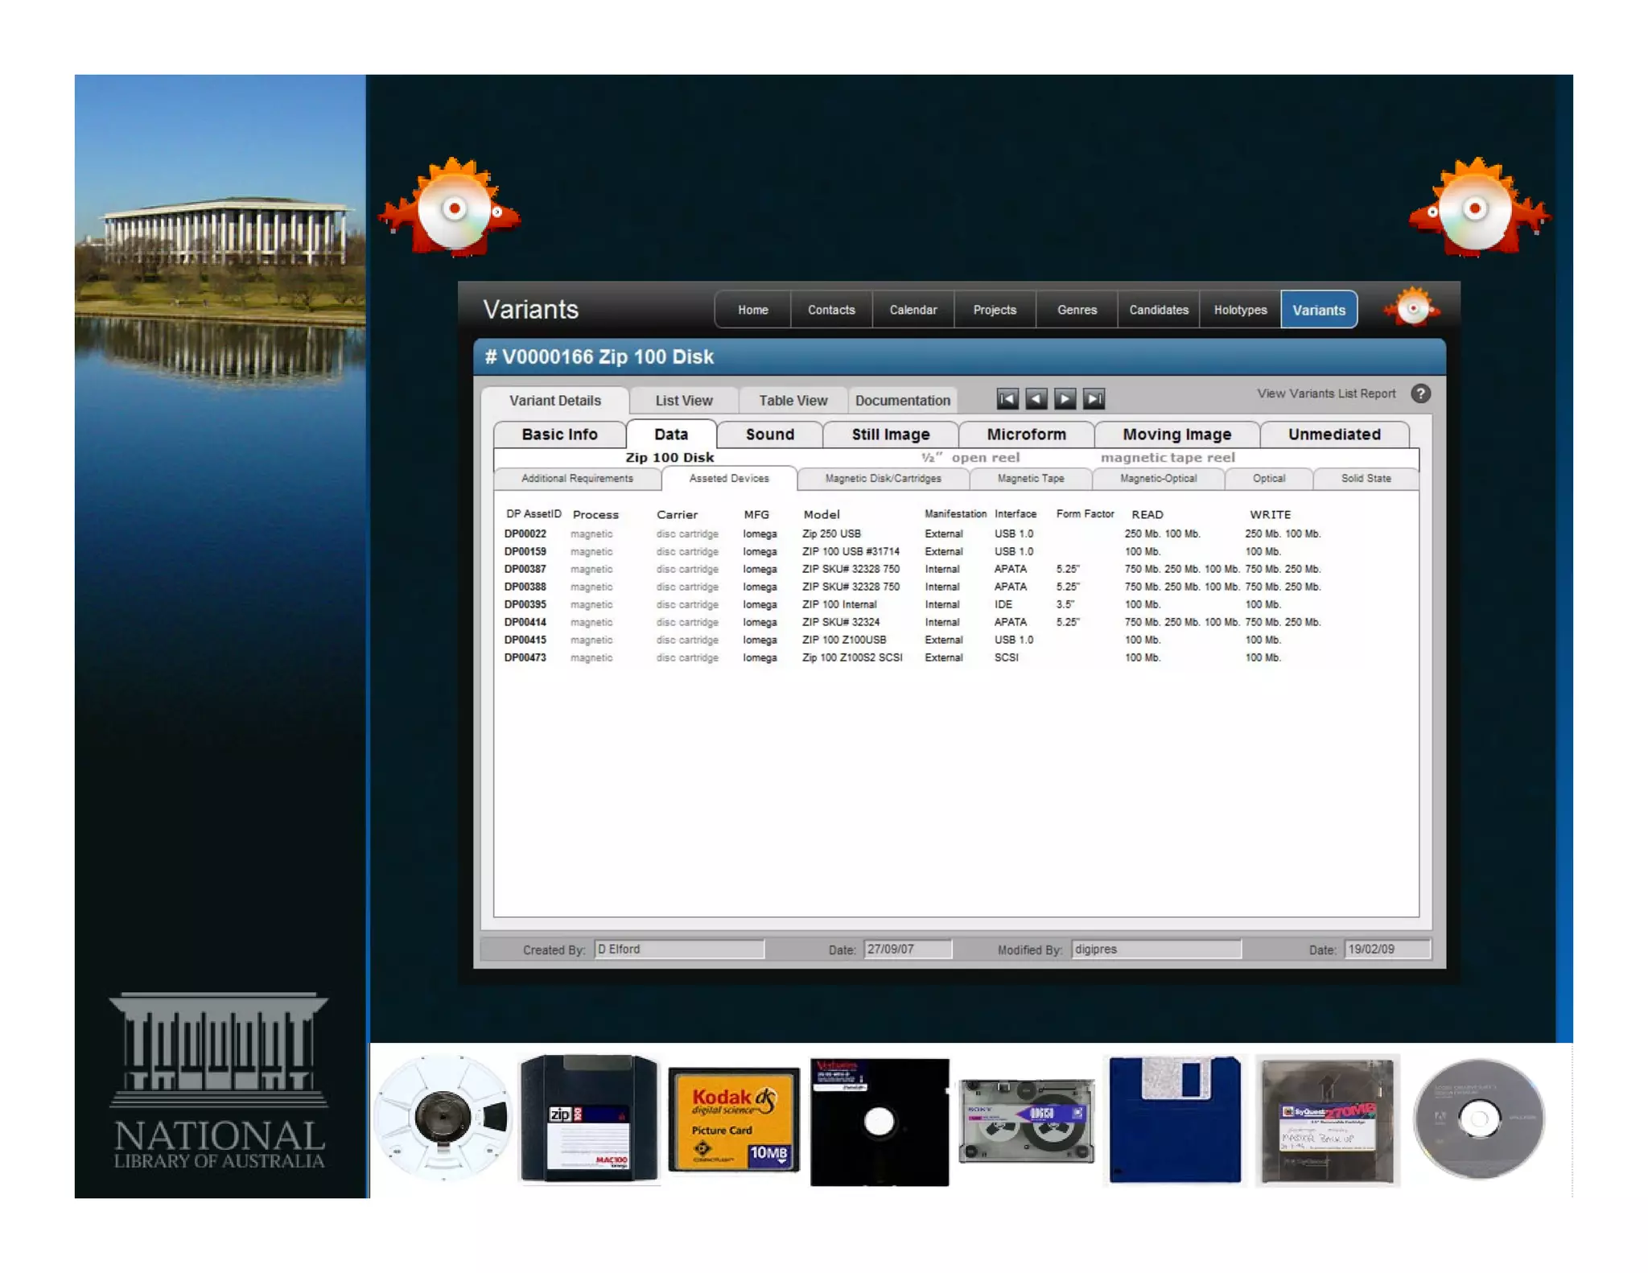
Task: Open View Variants List Report link
Action: [x=1325, y=393]
